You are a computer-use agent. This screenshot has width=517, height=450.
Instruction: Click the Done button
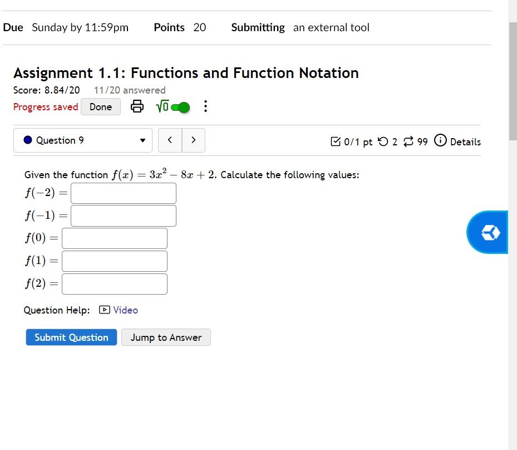101,107
